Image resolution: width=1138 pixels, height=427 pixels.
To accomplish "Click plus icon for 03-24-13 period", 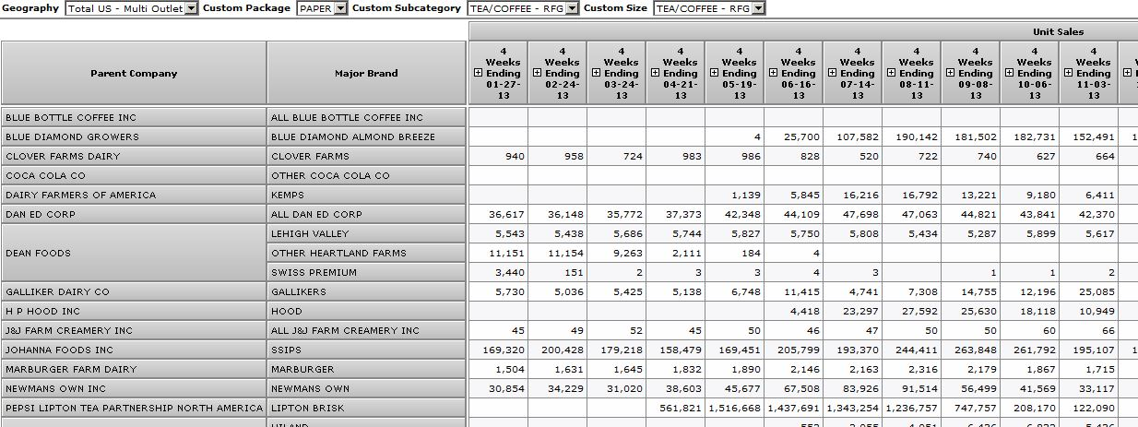I will (596, 73).
